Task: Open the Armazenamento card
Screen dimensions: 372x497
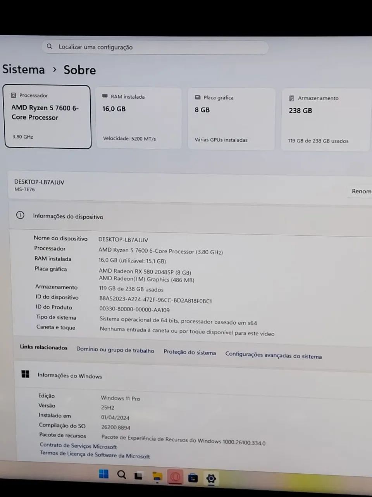Action: click(326, 120)
